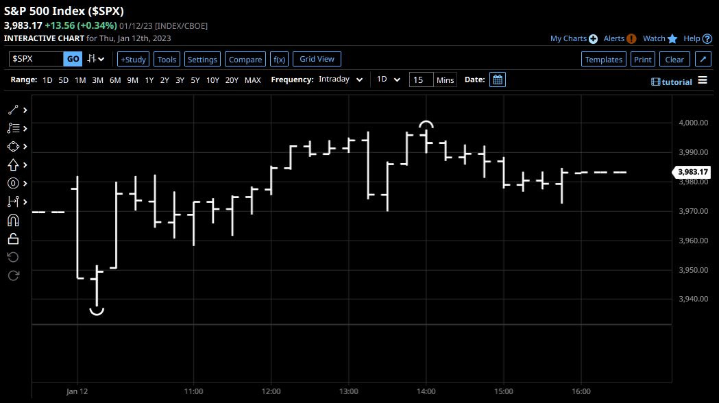The height and width of the screenshot is (403, 719).
Task: Open the Templates button
Action: 603,59
